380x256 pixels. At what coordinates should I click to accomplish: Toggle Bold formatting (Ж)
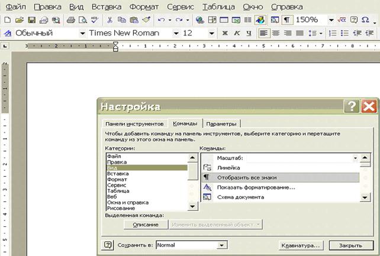[x=225, y=33]
